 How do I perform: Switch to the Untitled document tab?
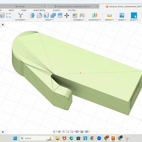(21, 6)
